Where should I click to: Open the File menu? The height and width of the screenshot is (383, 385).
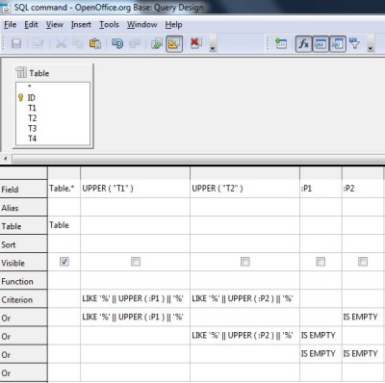[x=10, y=25]
